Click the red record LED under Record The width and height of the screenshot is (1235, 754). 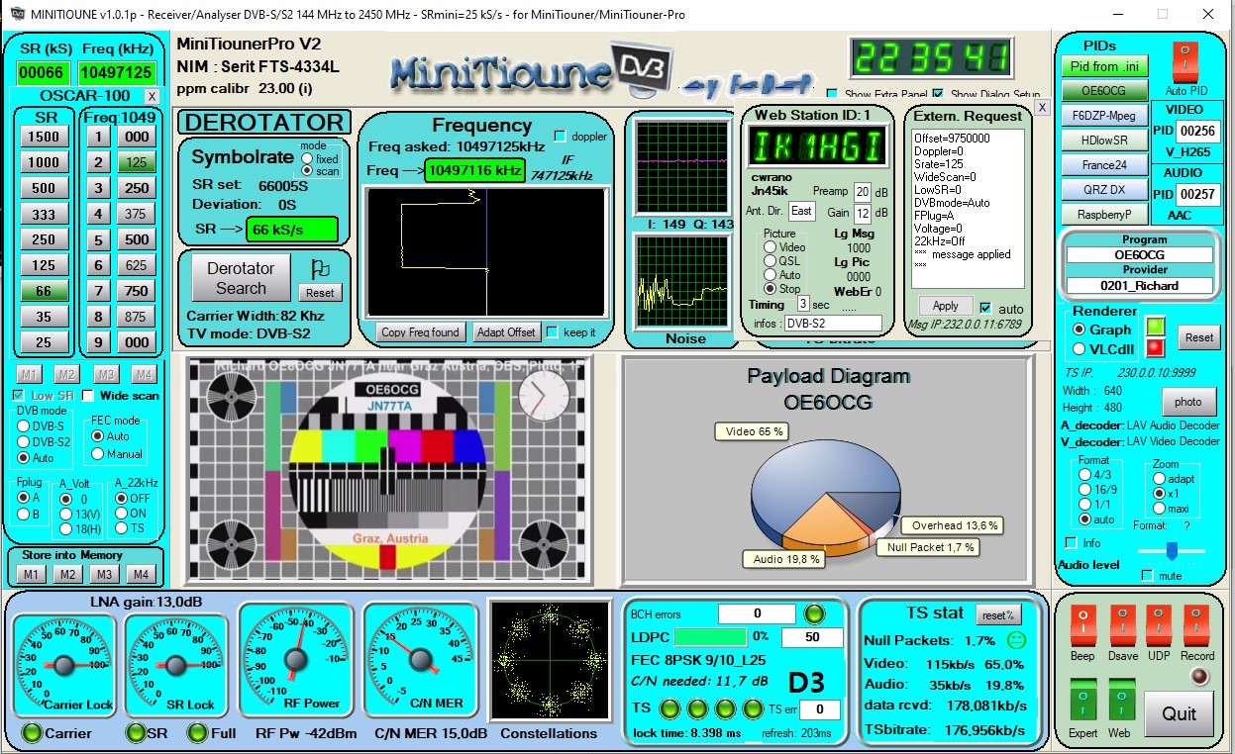click(1199, 677)
